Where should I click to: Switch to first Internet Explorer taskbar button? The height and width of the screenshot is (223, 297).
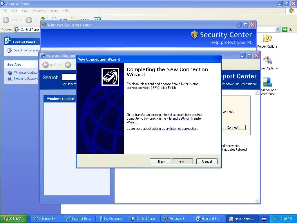pyautogui.click(x=46, y=219)
